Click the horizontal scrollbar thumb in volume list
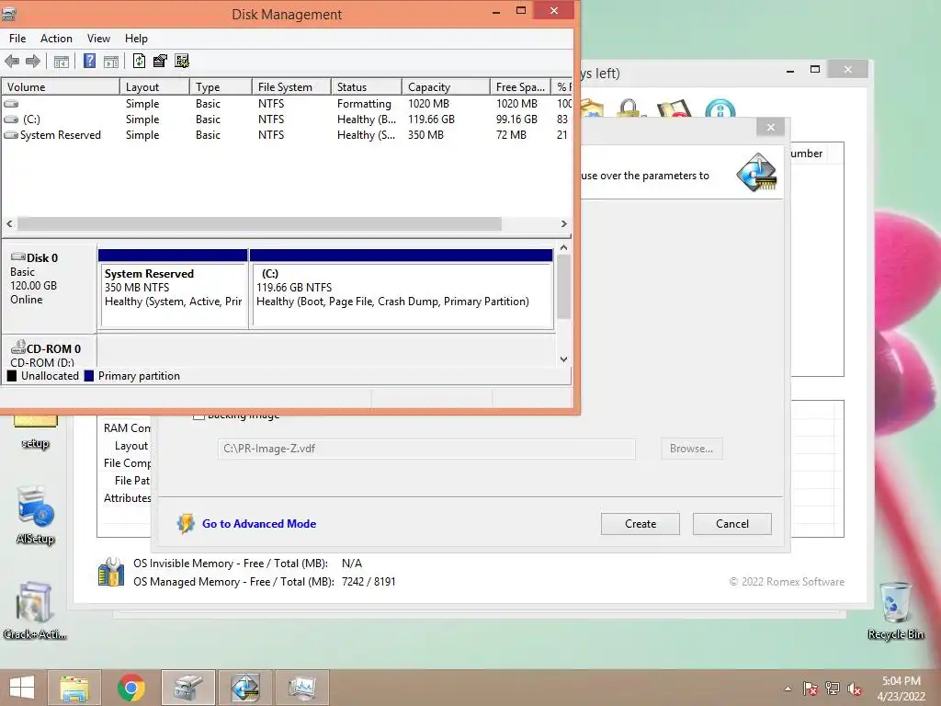The image size is (941, 706). pyautogui.click(x=259, y=223)
